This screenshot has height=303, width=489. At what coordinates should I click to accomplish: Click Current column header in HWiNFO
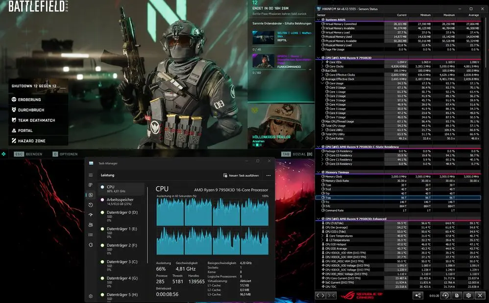pos(402,15)
